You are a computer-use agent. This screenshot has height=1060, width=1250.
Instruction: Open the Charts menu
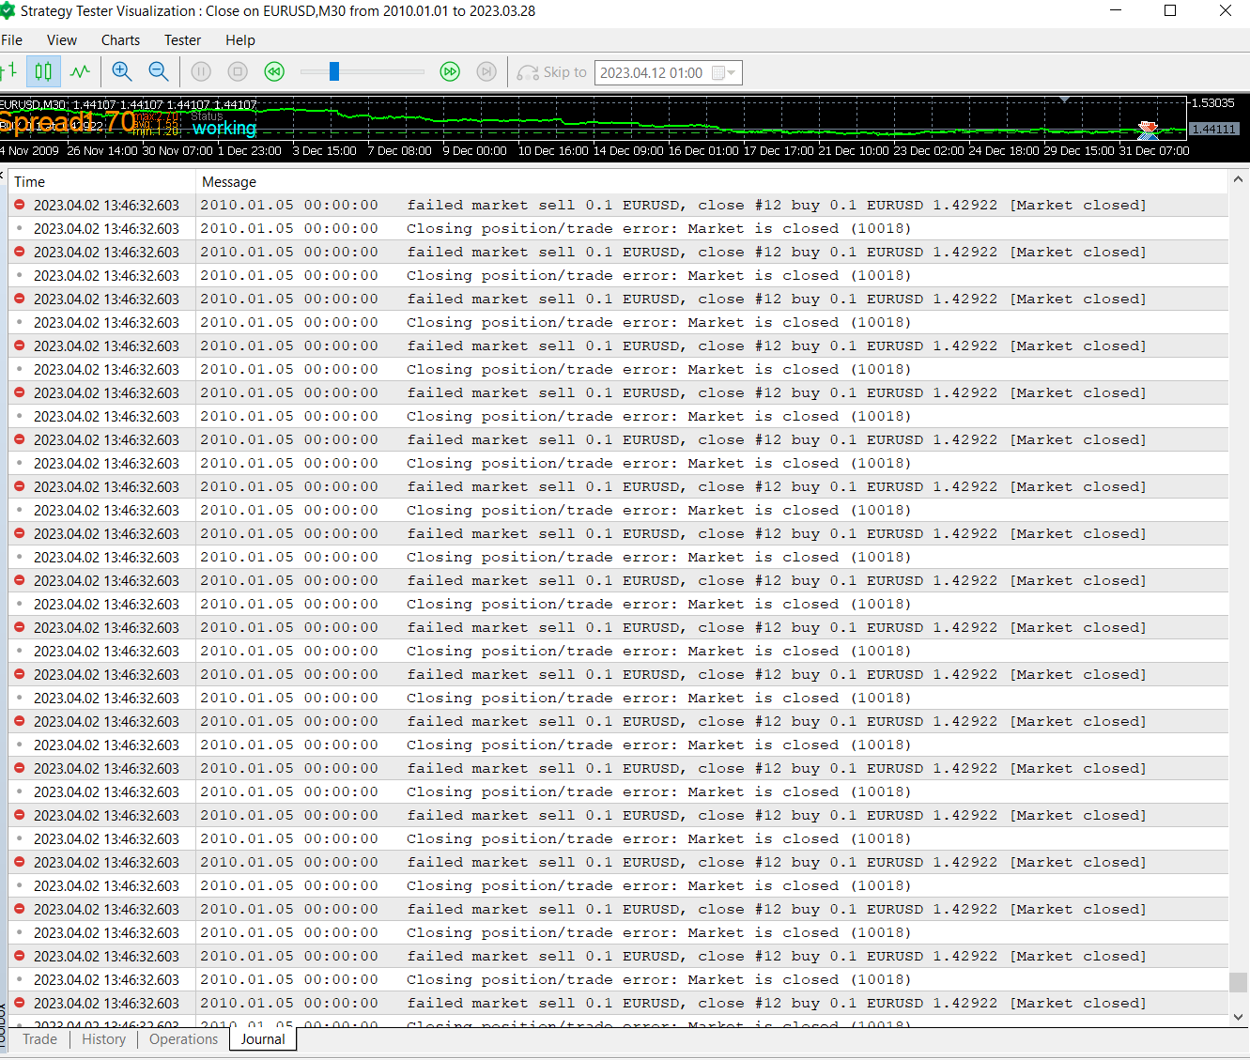pyautogui.click(x=120, y=40)
